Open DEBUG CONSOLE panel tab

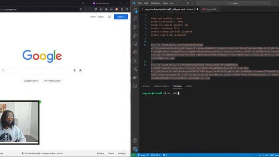click(x=161, y=86)
